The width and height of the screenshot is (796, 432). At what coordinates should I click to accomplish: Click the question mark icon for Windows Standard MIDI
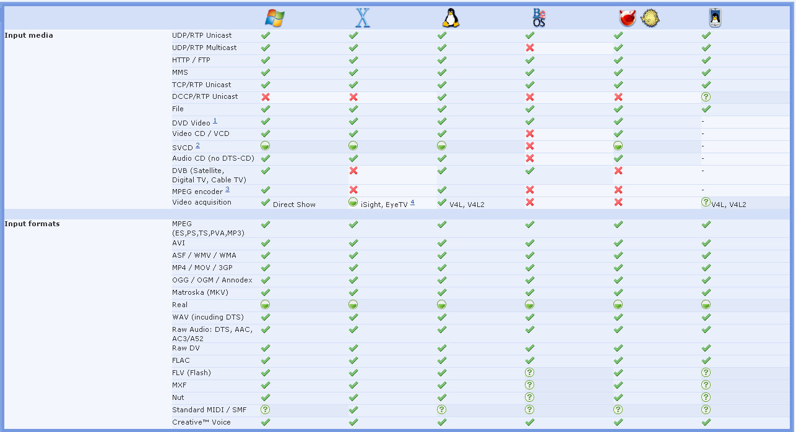[x=266, y=410]
